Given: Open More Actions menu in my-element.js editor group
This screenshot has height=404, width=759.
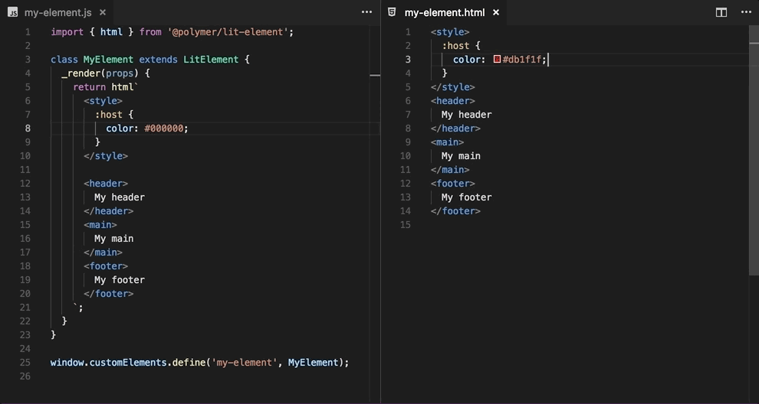Looking at the screenshot, I should point(367,12).
